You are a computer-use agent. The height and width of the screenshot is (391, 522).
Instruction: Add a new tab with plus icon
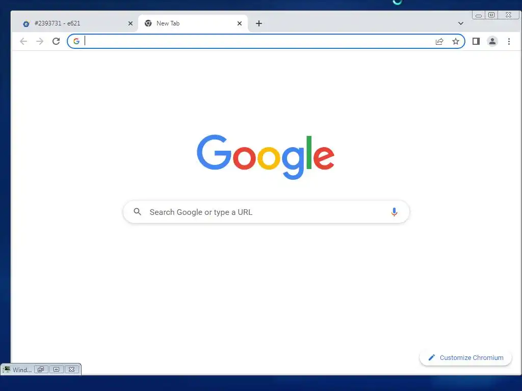point(258,23)
